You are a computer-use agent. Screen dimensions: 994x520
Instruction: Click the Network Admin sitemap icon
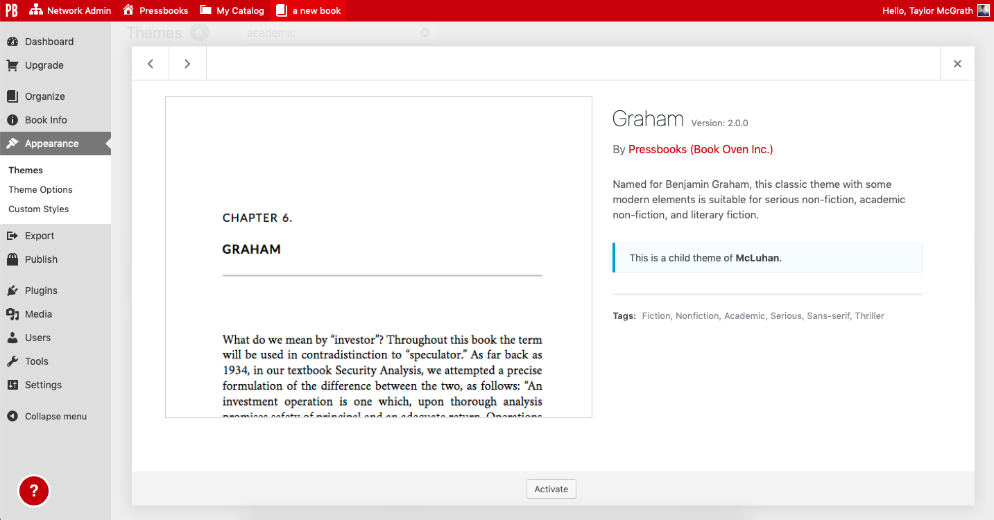pyautogui.click(x=36, y=10)
